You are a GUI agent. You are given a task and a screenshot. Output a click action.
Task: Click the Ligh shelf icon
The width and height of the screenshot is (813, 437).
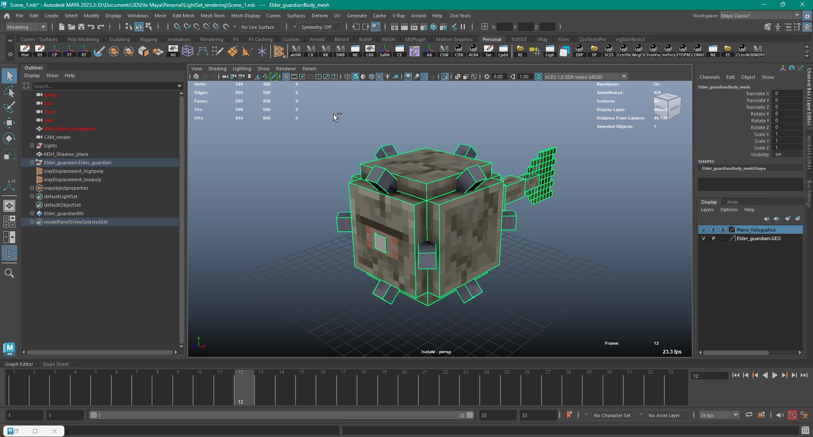point(550,51)
